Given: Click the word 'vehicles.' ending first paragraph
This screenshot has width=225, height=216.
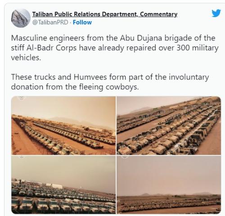Looking at the screenshot, I should pyautogui.click(x=26, y=58).
